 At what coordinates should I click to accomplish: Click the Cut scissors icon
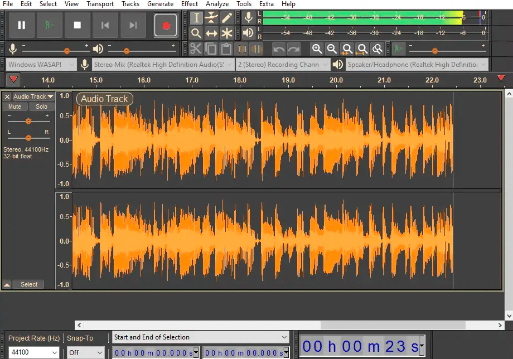196,49
